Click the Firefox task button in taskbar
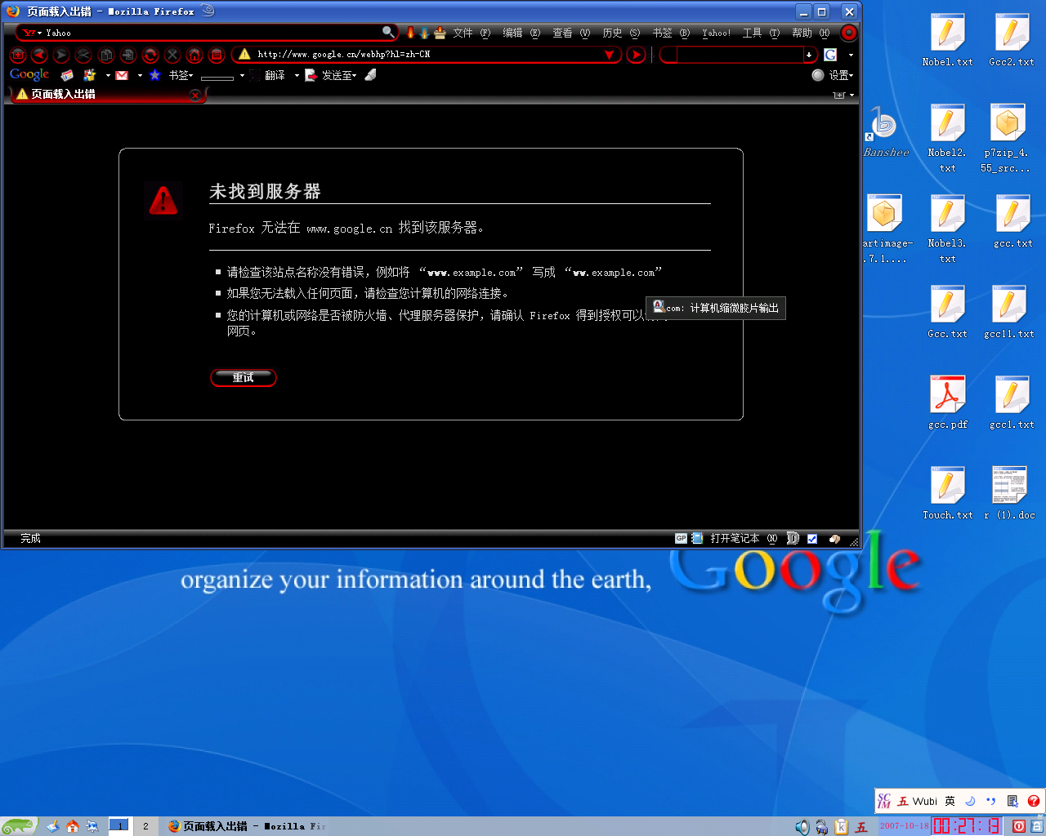This screenshot has width=1046, height=836. [x=247, y=826]
